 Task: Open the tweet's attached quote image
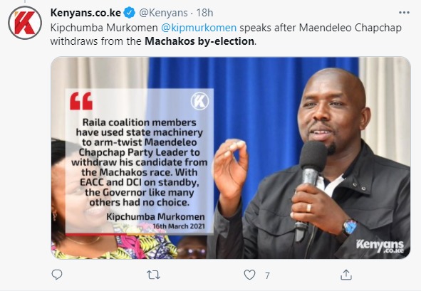231,158
